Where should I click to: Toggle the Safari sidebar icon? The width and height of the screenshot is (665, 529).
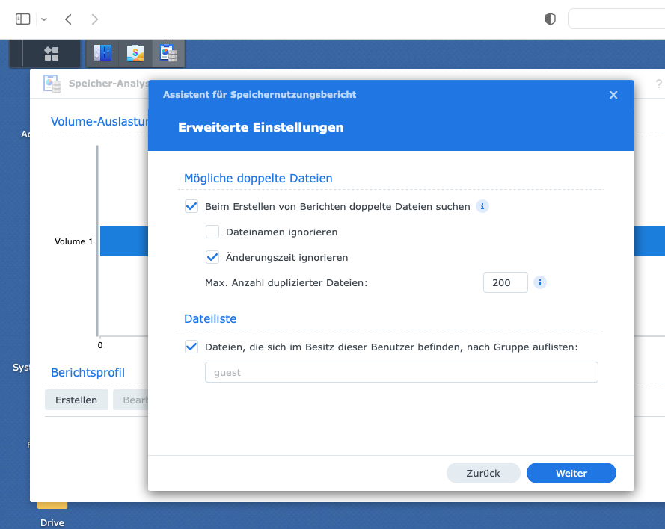click(22, 19)
